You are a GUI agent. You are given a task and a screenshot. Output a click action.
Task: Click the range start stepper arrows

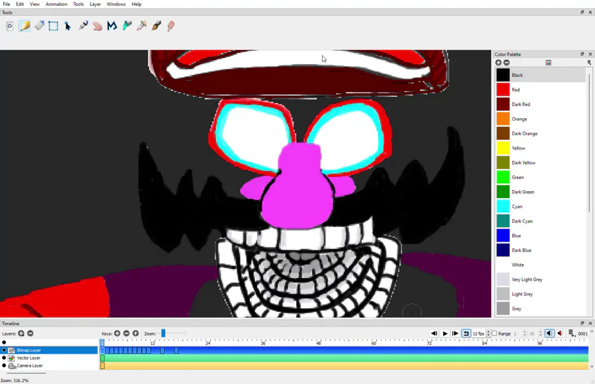524,334
